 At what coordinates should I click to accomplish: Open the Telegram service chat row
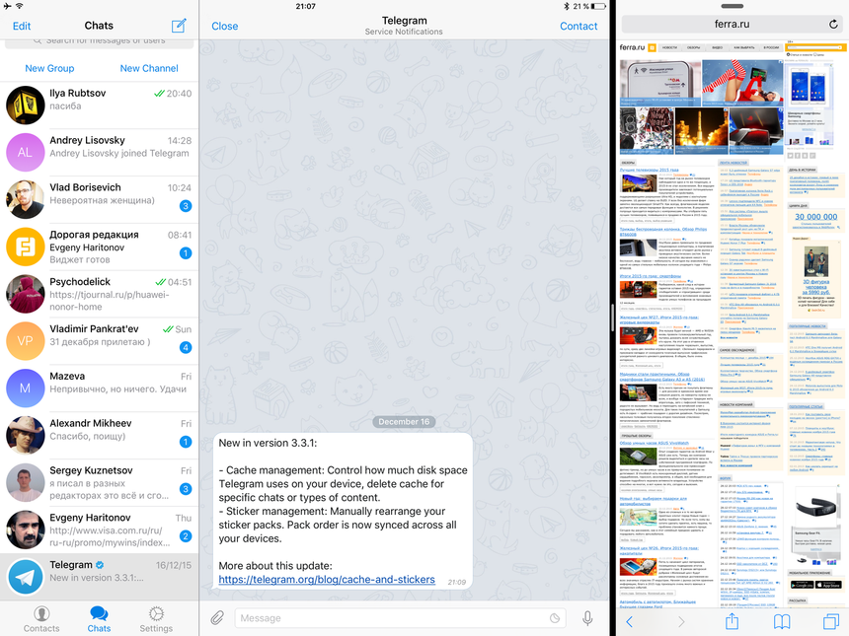pyautogui.click(x=99, y=577)
